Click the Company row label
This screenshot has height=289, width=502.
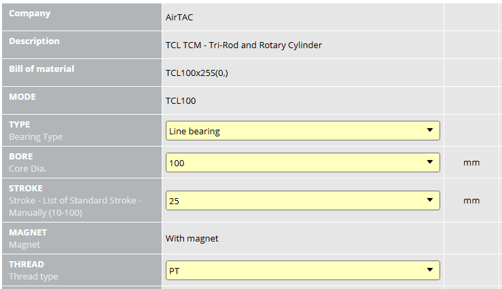coord(29,14)
